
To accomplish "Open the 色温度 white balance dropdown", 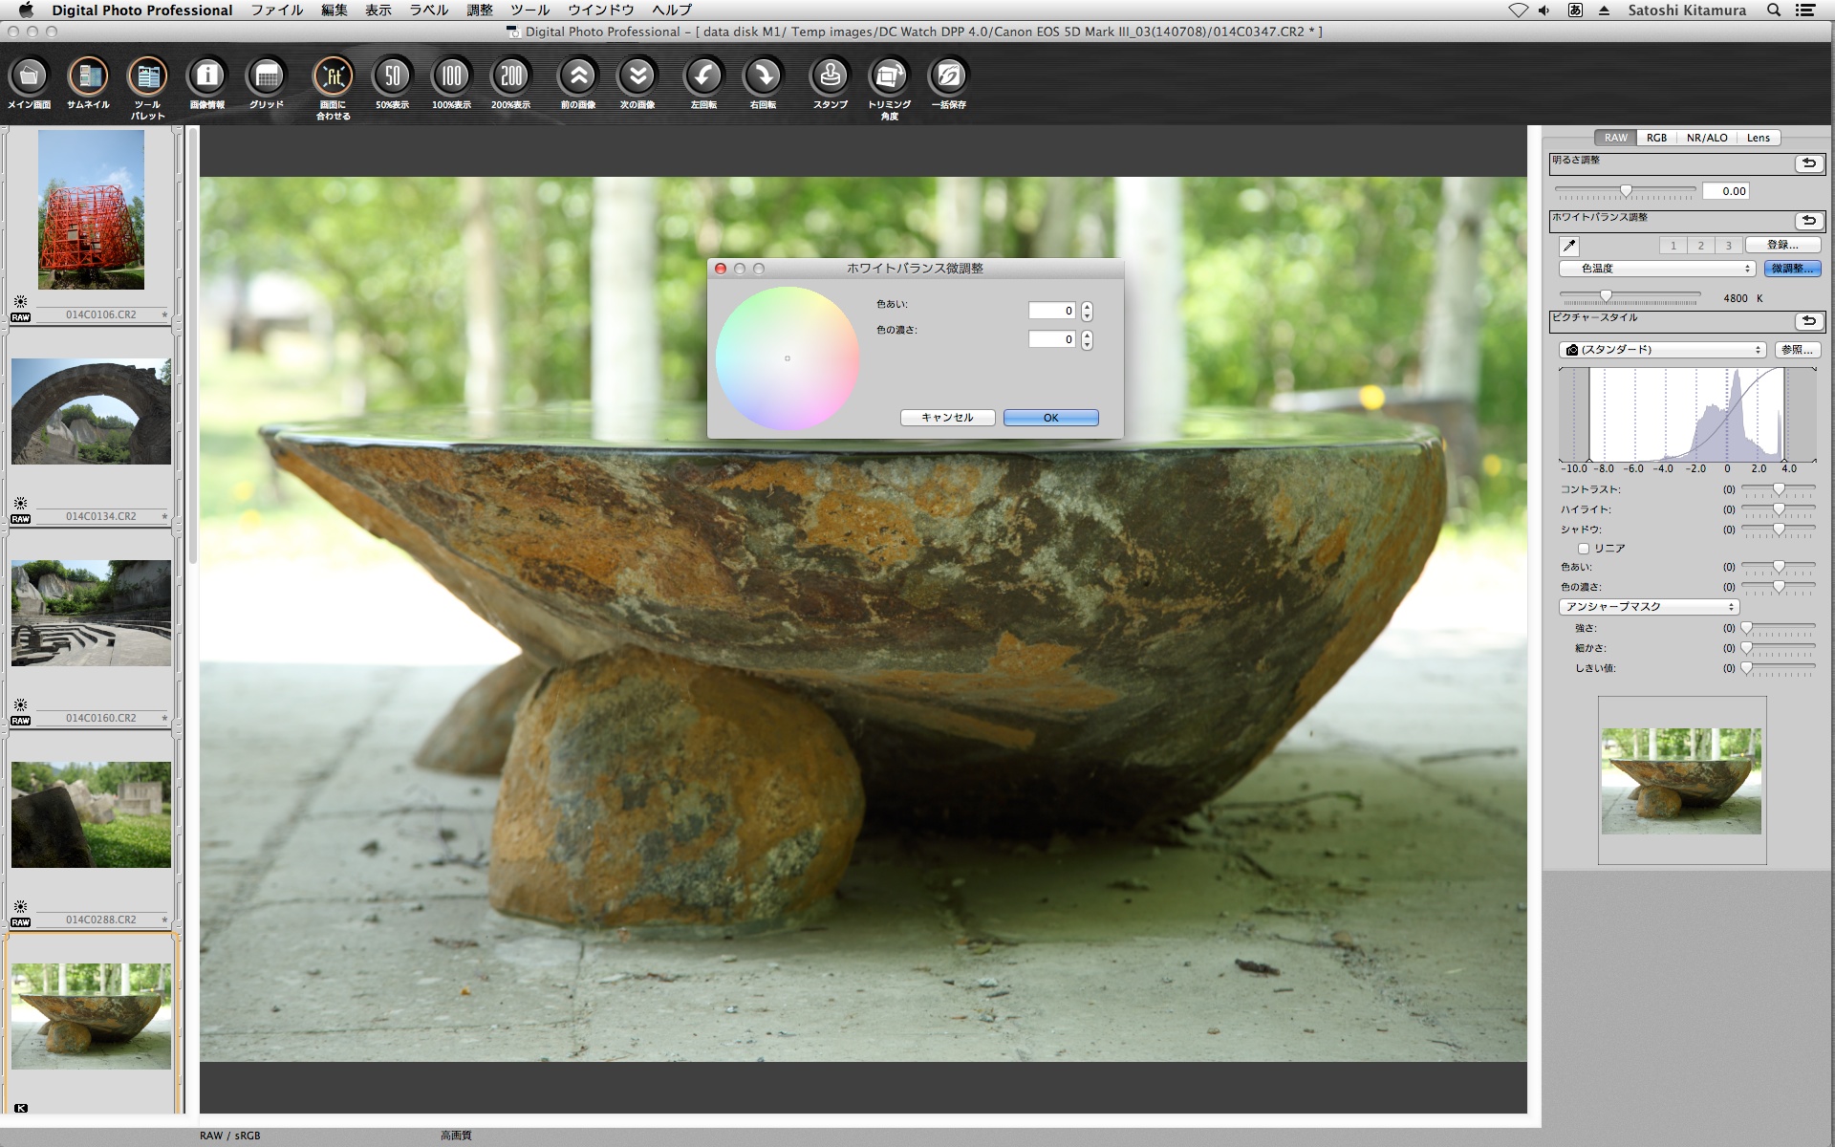I will (x=1656, y=269).
